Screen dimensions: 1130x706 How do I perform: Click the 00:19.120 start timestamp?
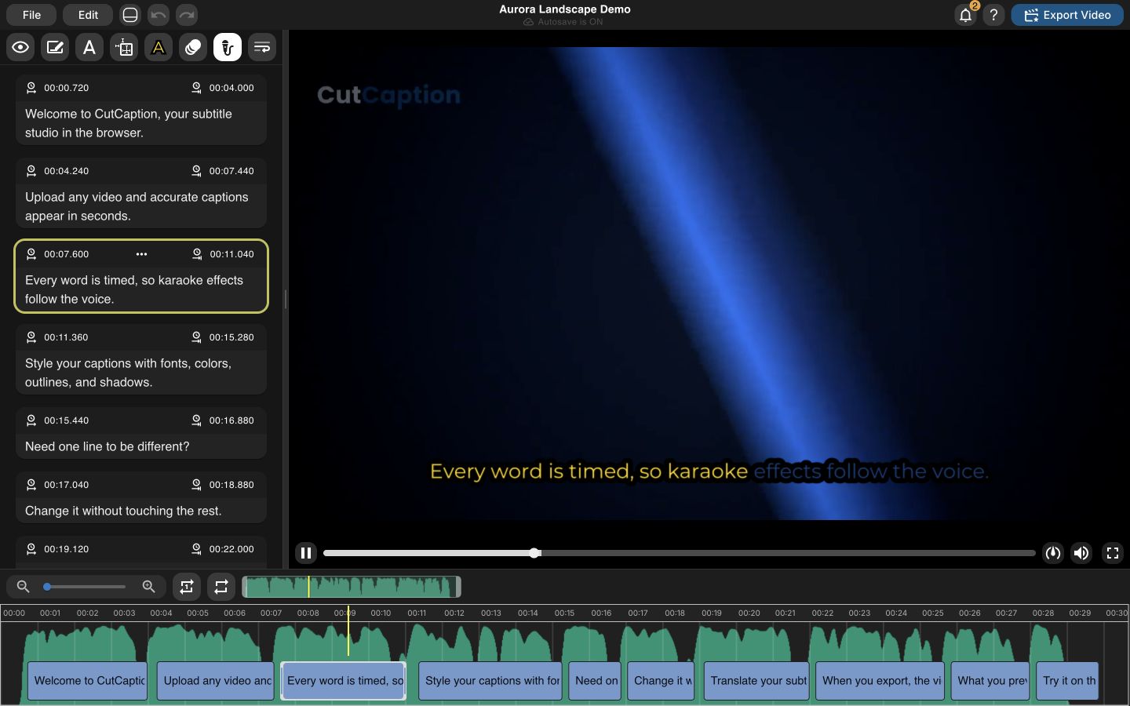click(67, 549)
